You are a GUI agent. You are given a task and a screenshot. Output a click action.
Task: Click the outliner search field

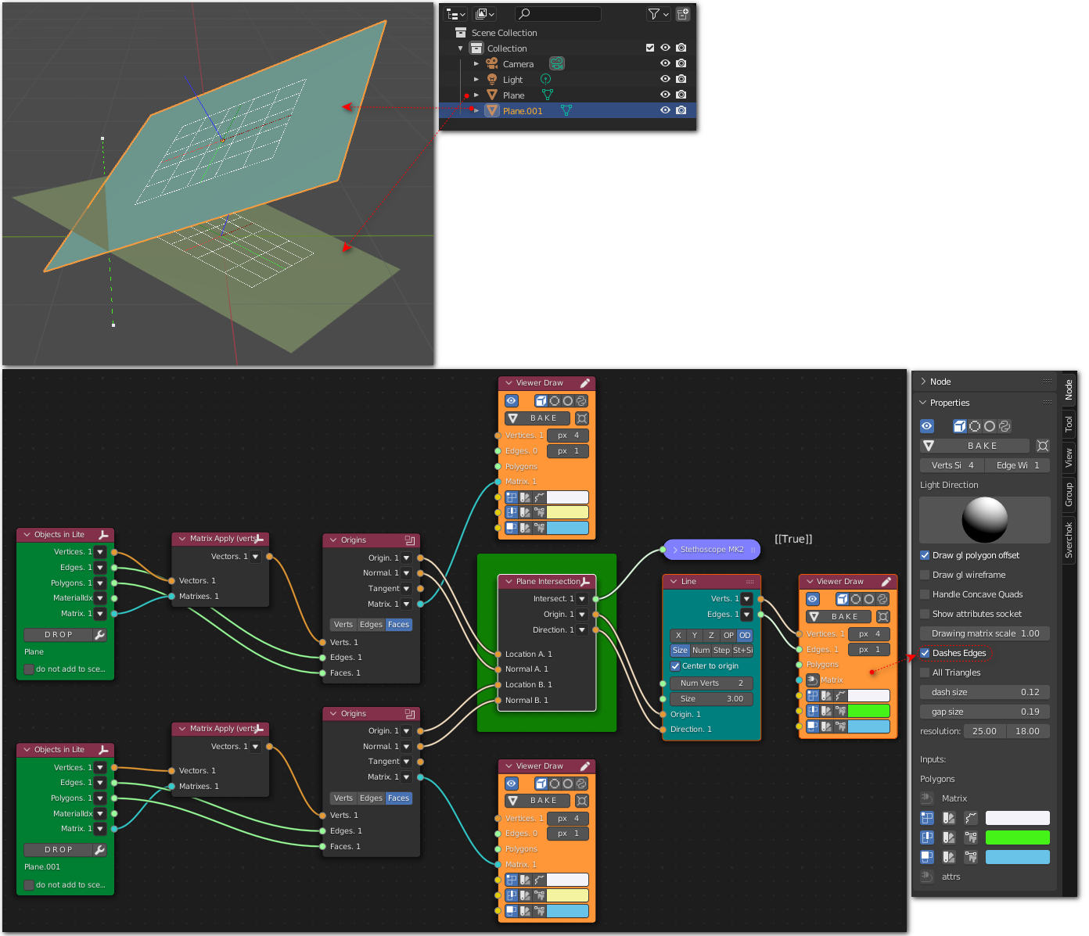click(558, 14)
